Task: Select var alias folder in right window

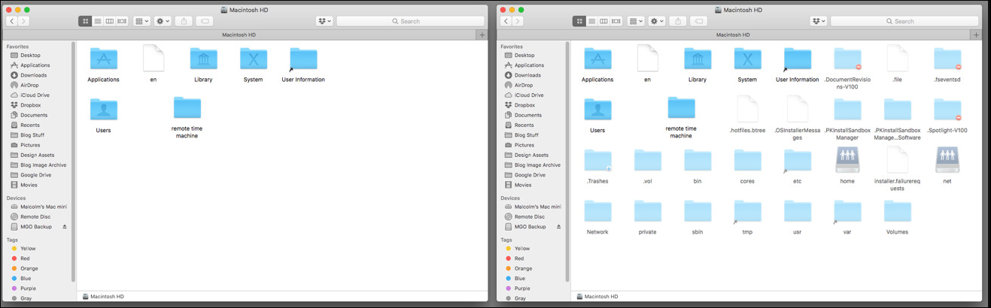Action: [x=847, y=212]
